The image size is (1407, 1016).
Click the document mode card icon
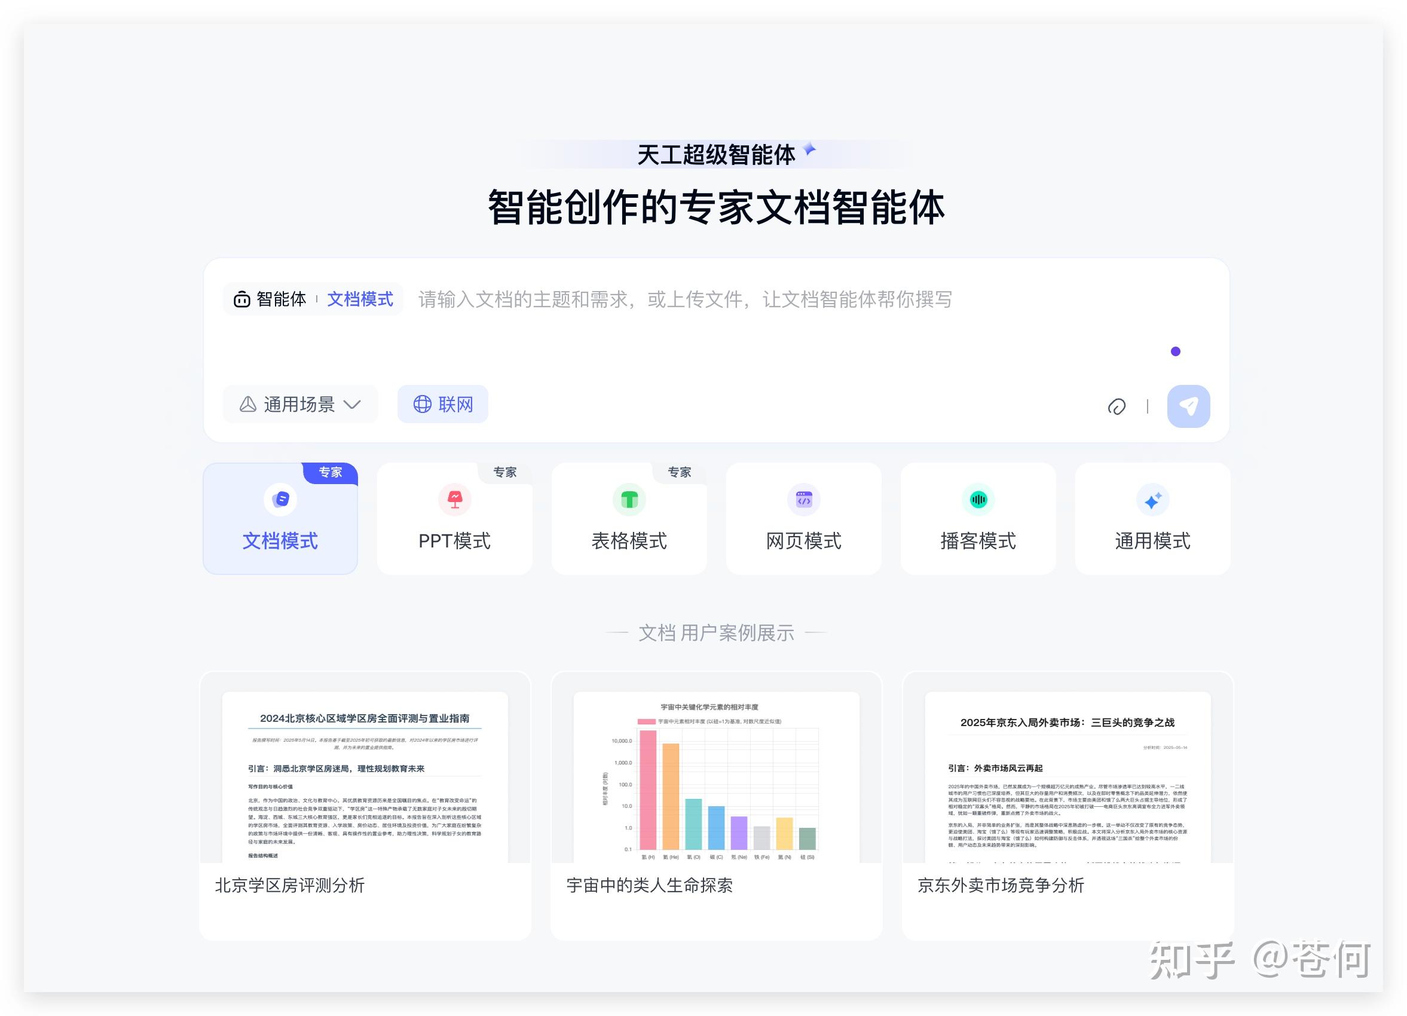tap(280, 499)
